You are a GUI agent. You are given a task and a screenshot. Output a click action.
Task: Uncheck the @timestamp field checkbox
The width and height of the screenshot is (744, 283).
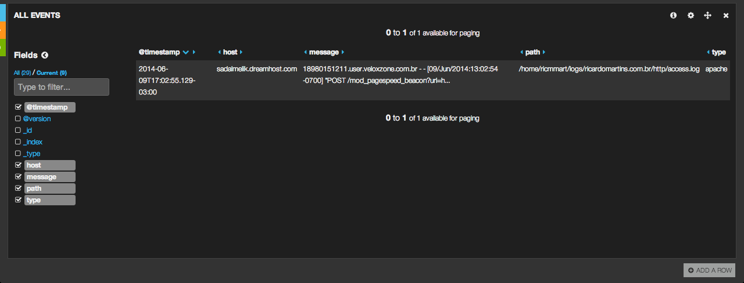(18, 107)
